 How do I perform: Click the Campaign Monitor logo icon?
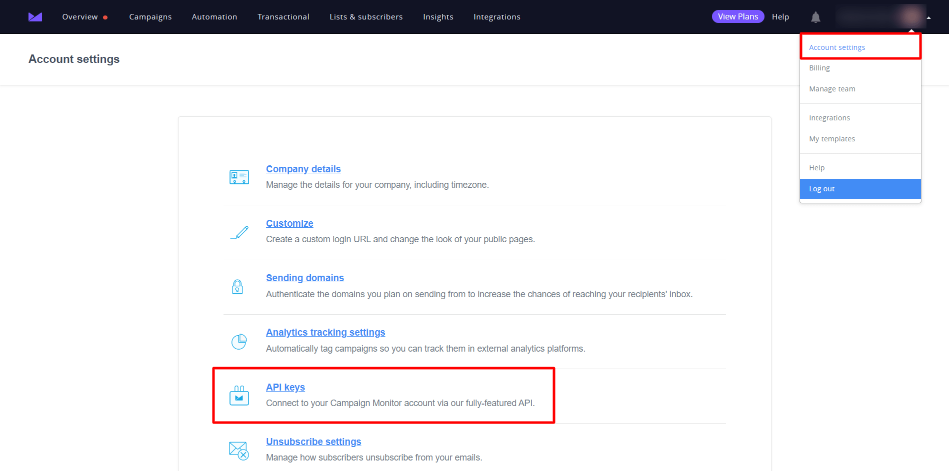(x=35, y=16)
